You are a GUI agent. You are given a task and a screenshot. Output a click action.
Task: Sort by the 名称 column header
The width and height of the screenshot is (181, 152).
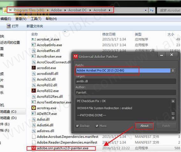34,34
